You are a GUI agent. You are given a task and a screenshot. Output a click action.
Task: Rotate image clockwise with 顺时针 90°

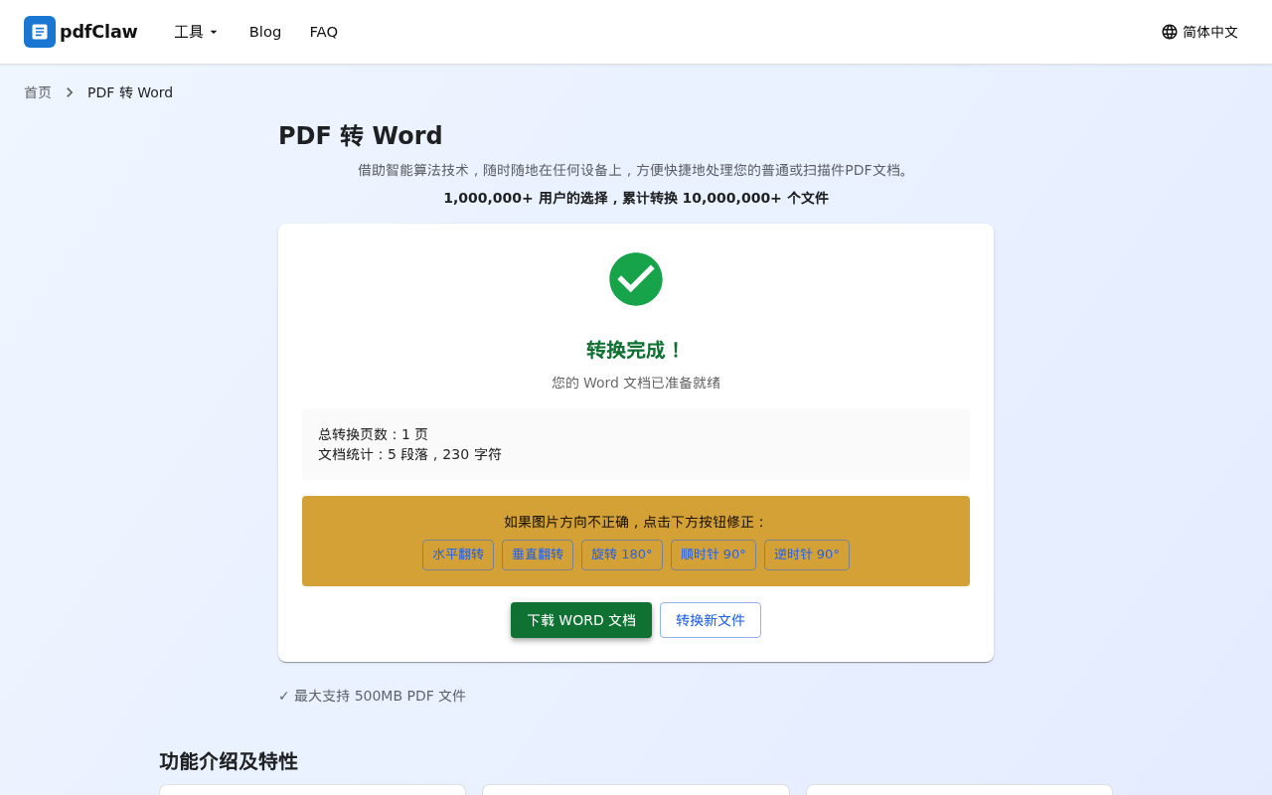pos(714,555)
